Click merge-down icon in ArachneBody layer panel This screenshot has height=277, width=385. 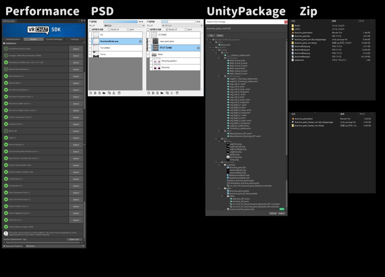pos(114,93)
